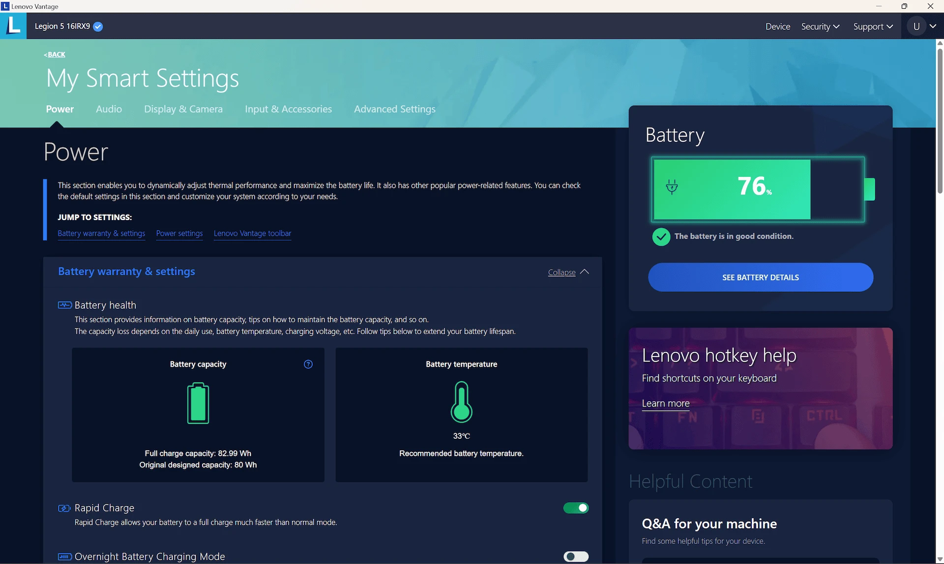Expand the user account chevron
944x564 pixels.
click(x=933, y=27)
